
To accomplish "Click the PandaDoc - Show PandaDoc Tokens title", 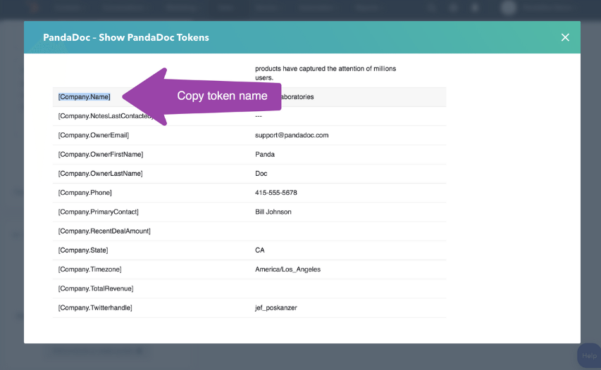I will pos(125,37).
